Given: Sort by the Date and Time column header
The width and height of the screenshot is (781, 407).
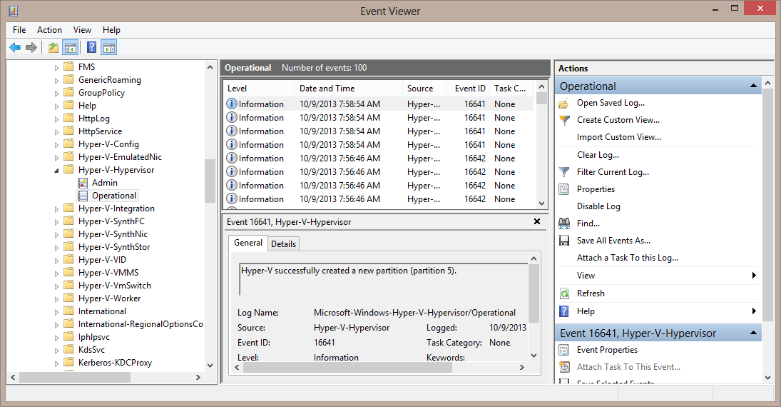Looking at the screenshot, I should (349, 89).
